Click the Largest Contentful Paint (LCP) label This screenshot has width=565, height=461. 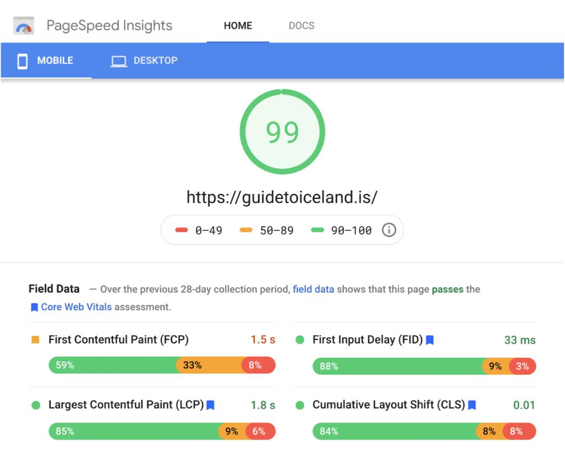(126, 405)
